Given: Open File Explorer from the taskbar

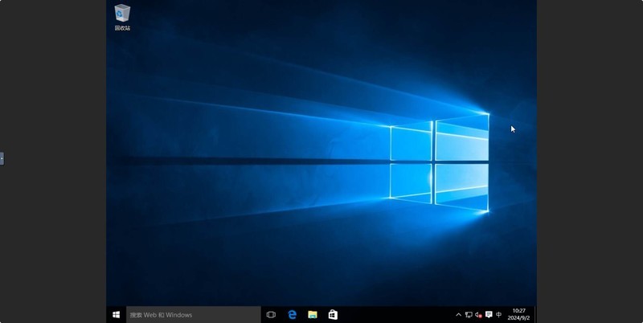Looking at the screenshot, I should pos(313,314).
